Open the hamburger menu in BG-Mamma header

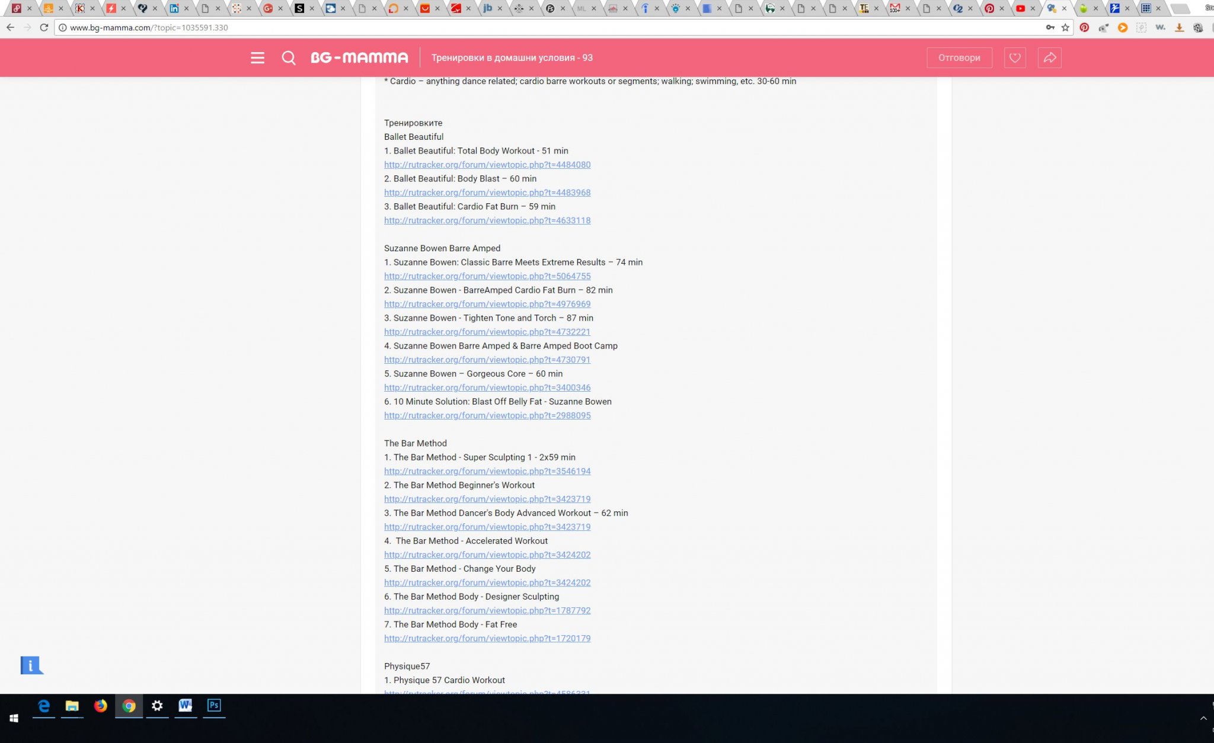point(257,57)
